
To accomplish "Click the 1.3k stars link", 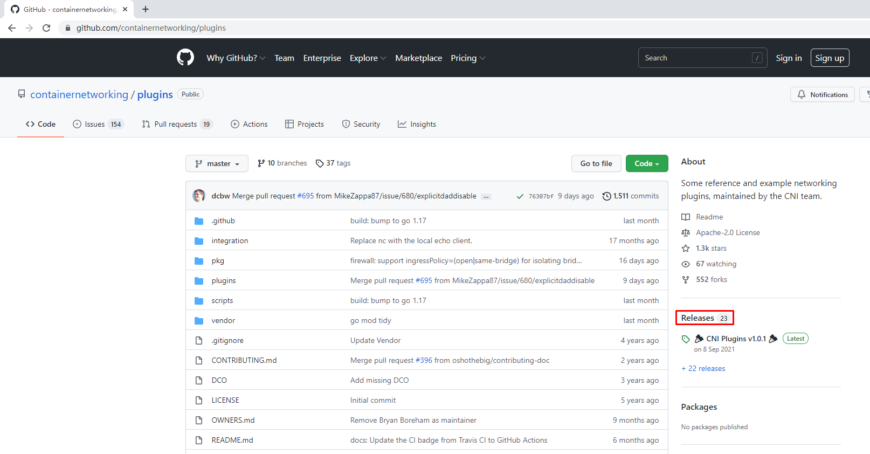I will (x=710, y=248).
